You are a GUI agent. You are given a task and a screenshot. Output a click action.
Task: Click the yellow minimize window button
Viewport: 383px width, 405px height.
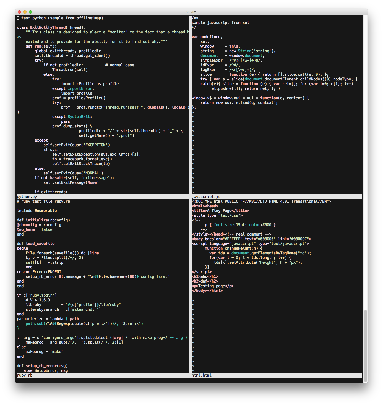[x=25, y=12]
